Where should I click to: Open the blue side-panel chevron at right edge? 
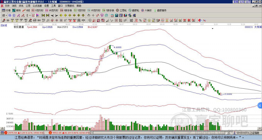[x=260, y=106]
